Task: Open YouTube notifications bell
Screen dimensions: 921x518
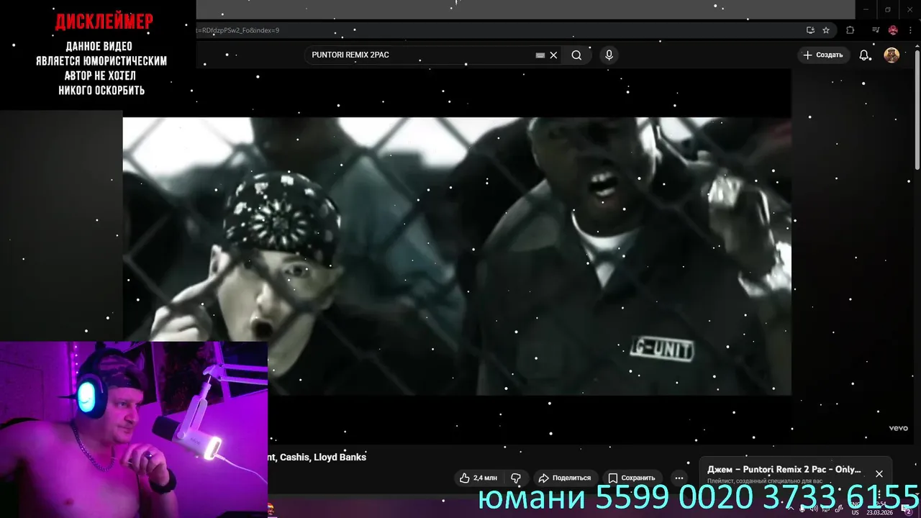Action: pyautogui.click(x=864, y=55)
